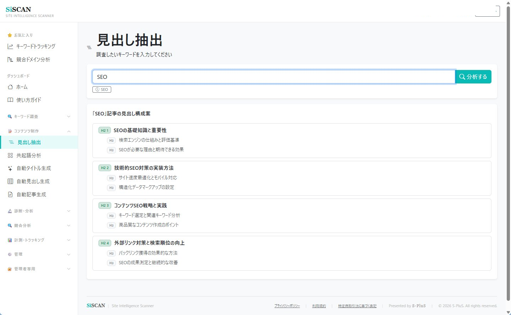Expand the 計測・トラッキング sidebar section
The width and height of the screenshot is (511, 315).
[39, 240]
